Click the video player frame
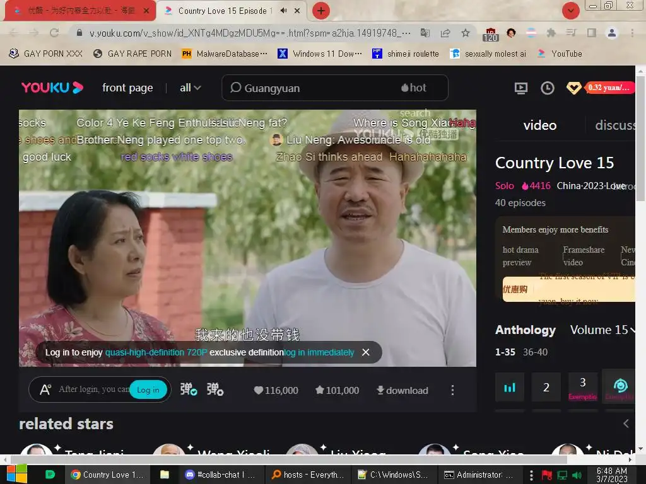This screenshot has width=646, height=484. pyautogui.click(x=247, y=238)
